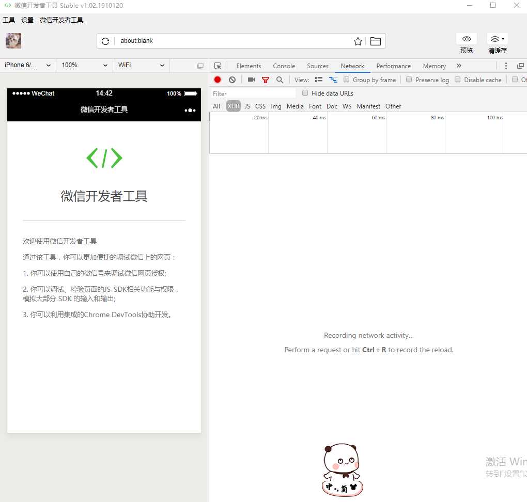
Task: Click the network Filter input field
Action: pos(253,93)
